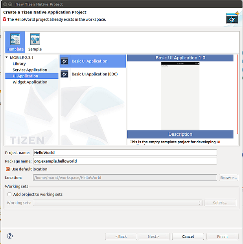This screenshot has width=243, height=244.
Task: Open help with the question mark icon
Action: click(x=10, y=236)
